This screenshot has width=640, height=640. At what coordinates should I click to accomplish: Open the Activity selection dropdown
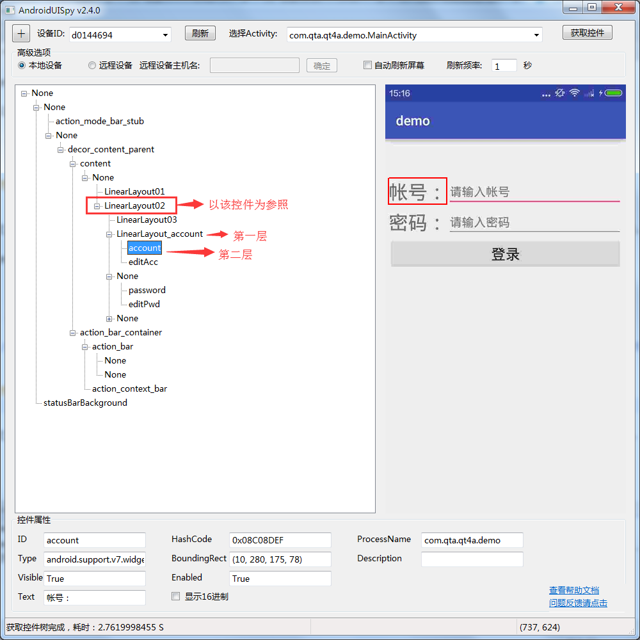point(414,35)
